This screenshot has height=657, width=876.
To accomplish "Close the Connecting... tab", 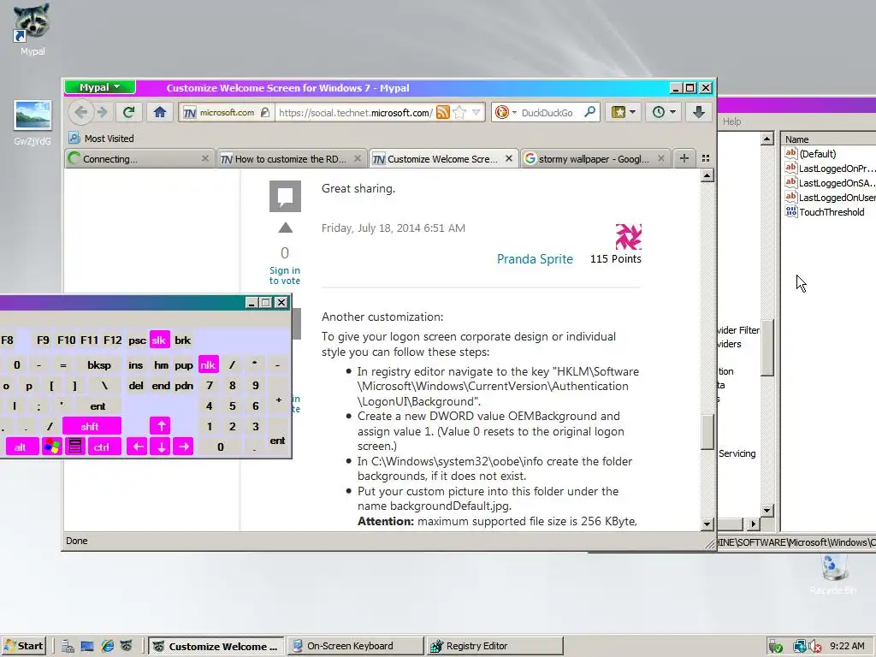I will (x=205, y=158).
